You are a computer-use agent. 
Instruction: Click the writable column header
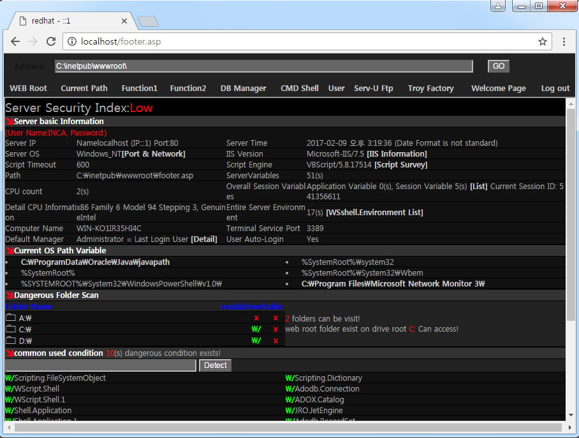pos(267,307)
